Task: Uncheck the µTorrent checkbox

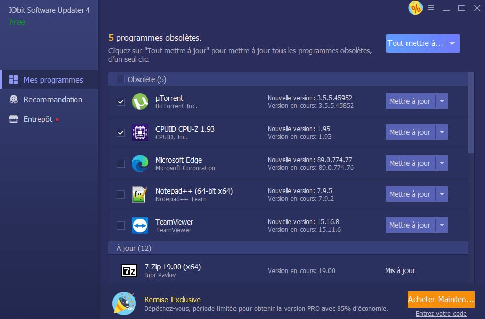Action: (121, 102)
